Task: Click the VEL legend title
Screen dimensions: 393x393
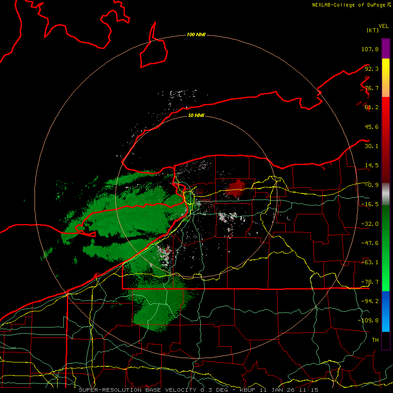Action: (383, 26)
